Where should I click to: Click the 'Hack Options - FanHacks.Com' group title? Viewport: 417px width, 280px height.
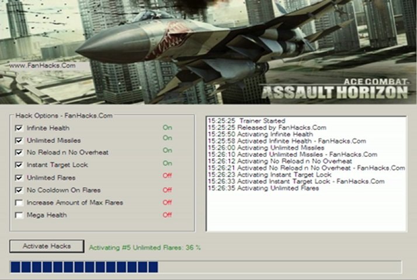(64, 116)
